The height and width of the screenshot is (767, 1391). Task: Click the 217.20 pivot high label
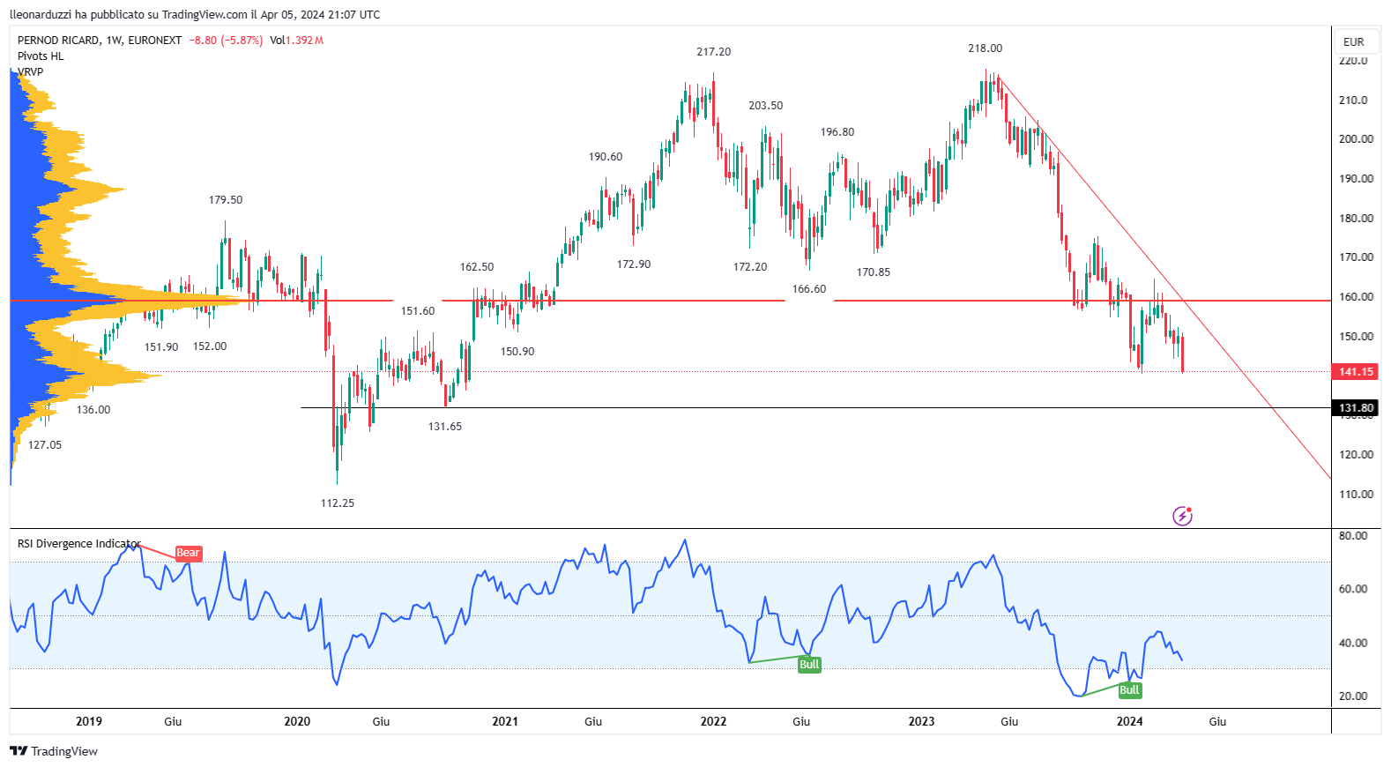point(713,52)
